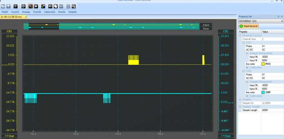284x139 pixels.
Task: Open a file with the folder icon
Action: pyautogui.click(x=3, y=6)
